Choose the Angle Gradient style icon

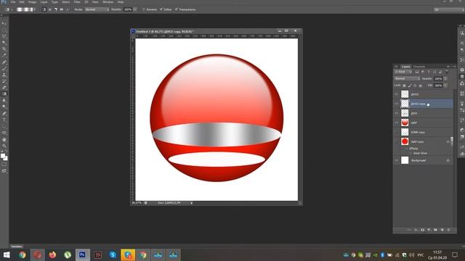tap(55, 9)
